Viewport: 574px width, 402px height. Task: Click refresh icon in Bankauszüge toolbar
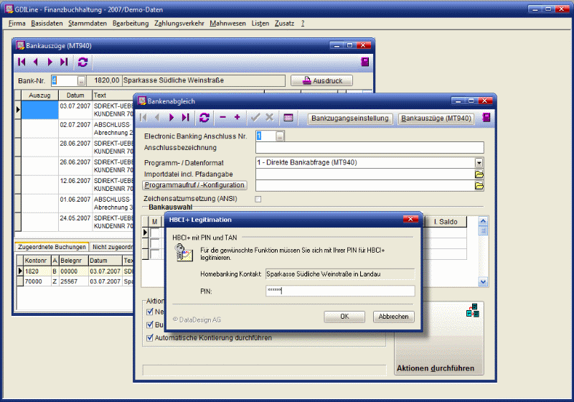[x=83, y=62]
